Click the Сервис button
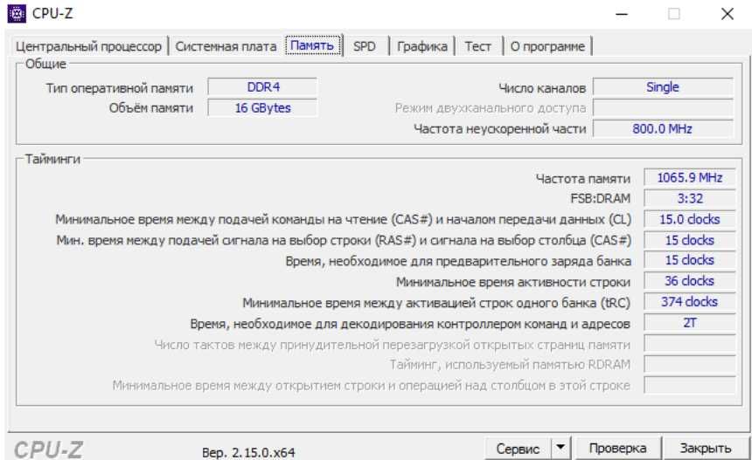752x460 pixels. click(x=518, y=449)
